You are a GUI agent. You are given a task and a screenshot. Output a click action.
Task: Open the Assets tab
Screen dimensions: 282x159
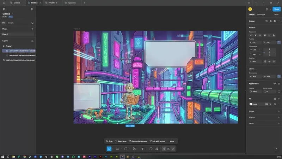[x=11, y=23]
